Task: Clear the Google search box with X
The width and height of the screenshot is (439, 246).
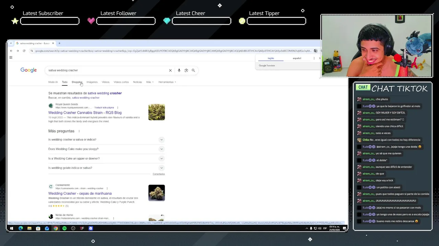Action: point(170,70)
